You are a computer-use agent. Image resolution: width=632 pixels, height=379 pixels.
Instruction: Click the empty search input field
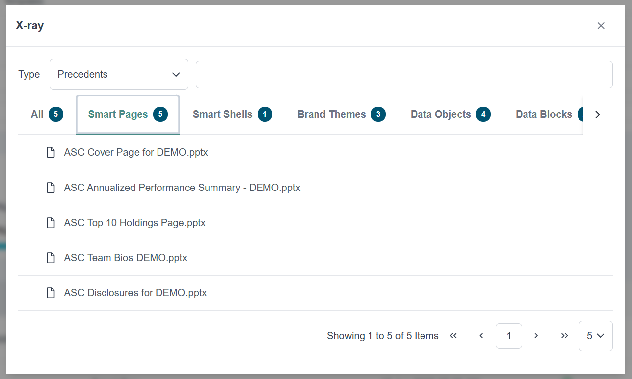tap(404, 74)
